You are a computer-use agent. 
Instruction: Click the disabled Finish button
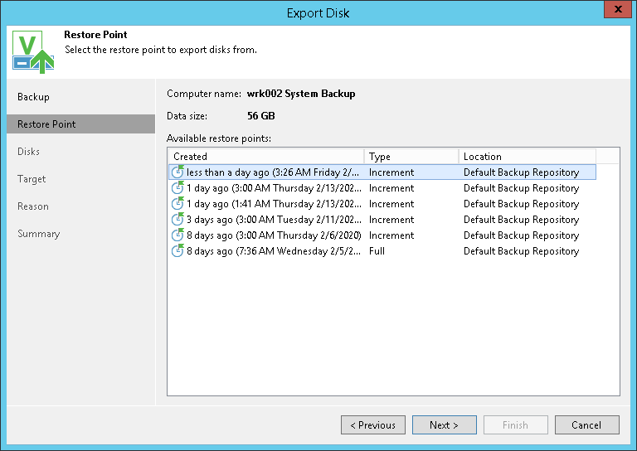pyautogui.click(x=516, y=424)
